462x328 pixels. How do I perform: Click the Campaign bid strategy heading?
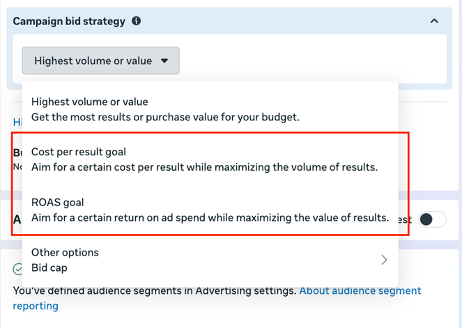[x=69, y=21]
